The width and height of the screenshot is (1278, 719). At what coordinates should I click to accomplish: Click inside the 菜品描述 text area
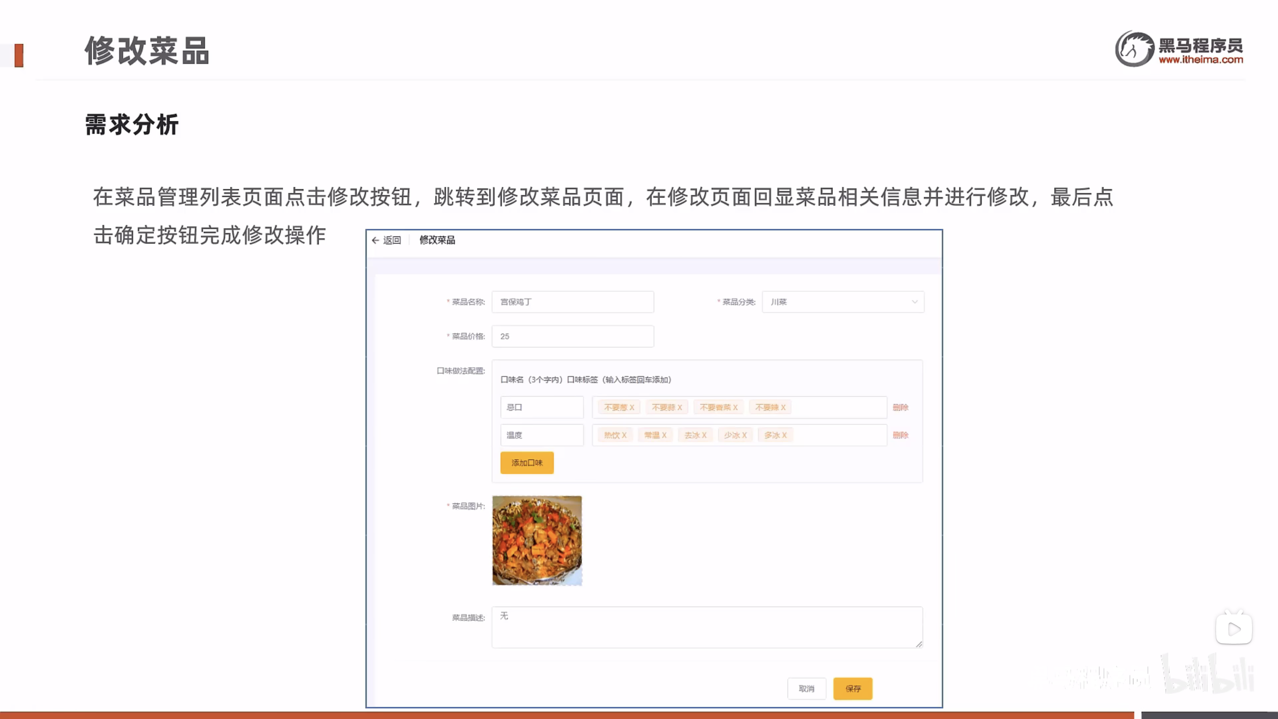pos(707,627)
